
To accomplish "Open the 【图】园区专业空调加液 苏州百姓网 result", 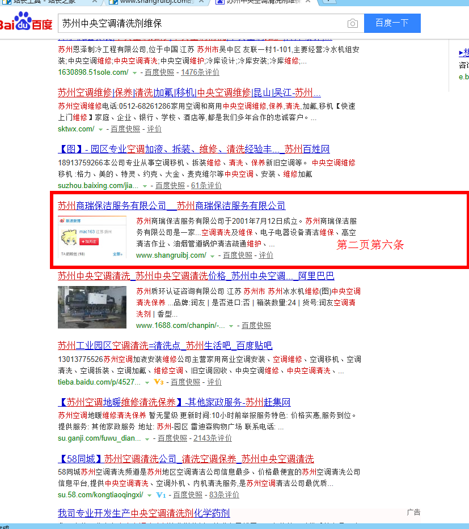I will click(x=193, y=149).
